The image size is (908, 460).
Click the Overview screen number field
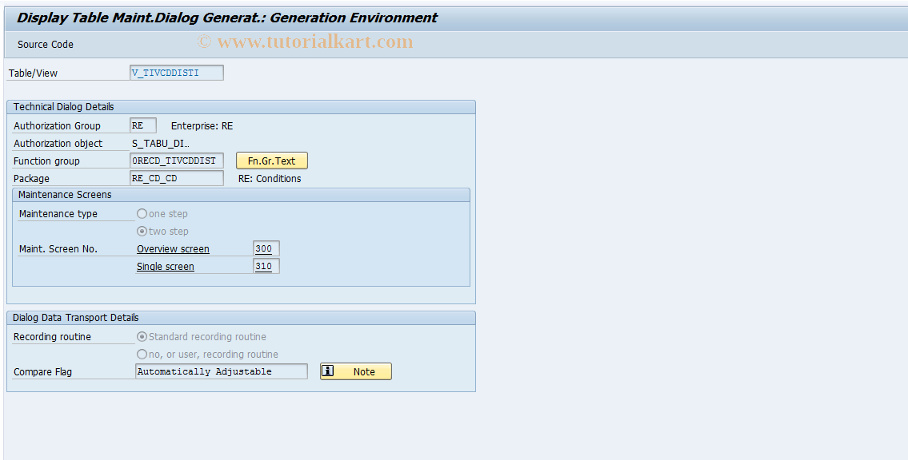pos(266,248)
